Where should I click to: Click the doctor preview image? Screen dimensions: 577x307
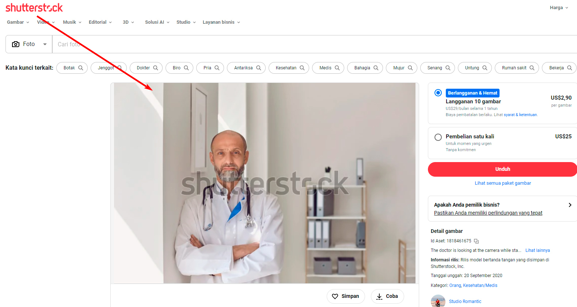pyautogui.click(x=265, y=183)
